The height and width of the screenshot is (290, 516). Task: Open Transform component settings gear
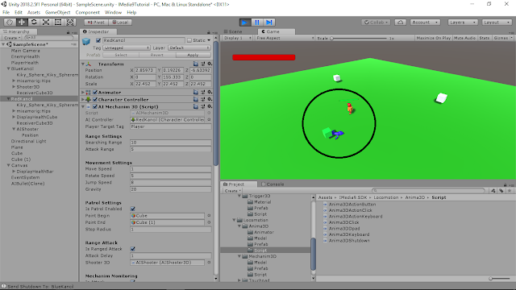click(210, 64)
